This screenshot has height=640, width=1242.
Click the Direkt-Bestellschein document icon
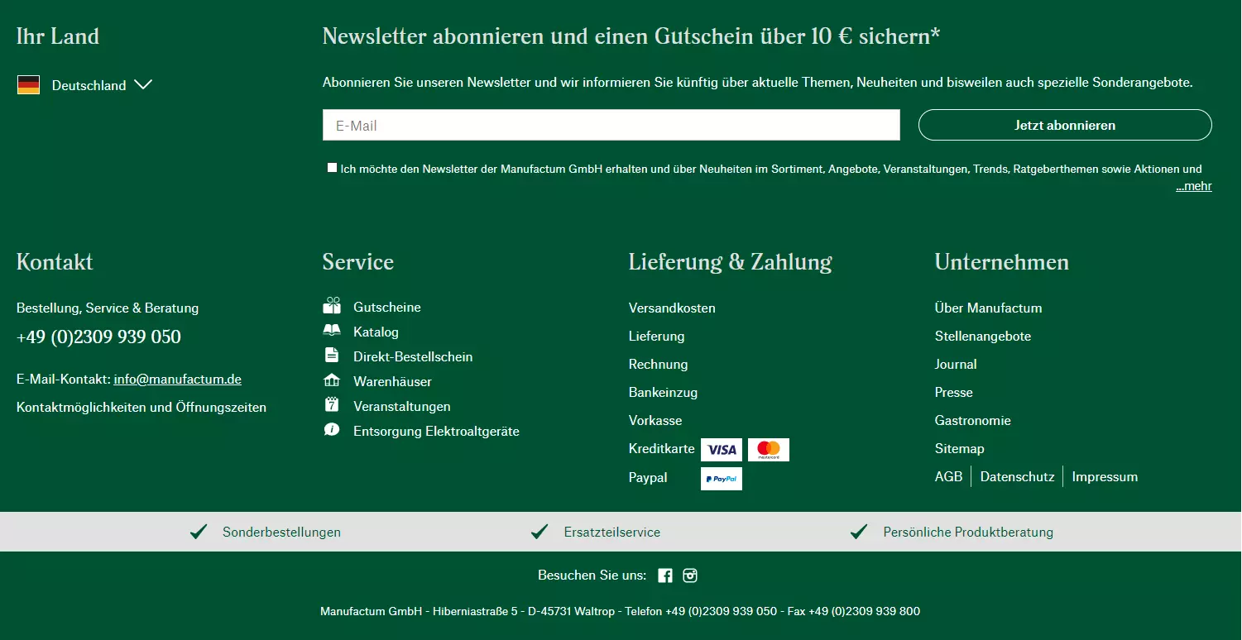[x=332, y=356]
